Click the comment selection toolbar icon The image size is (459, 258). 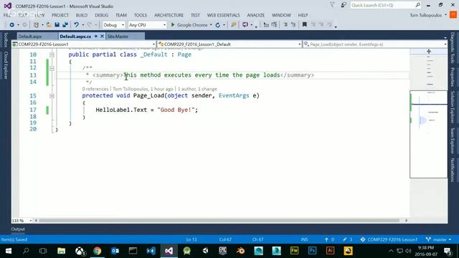point(285,25)
